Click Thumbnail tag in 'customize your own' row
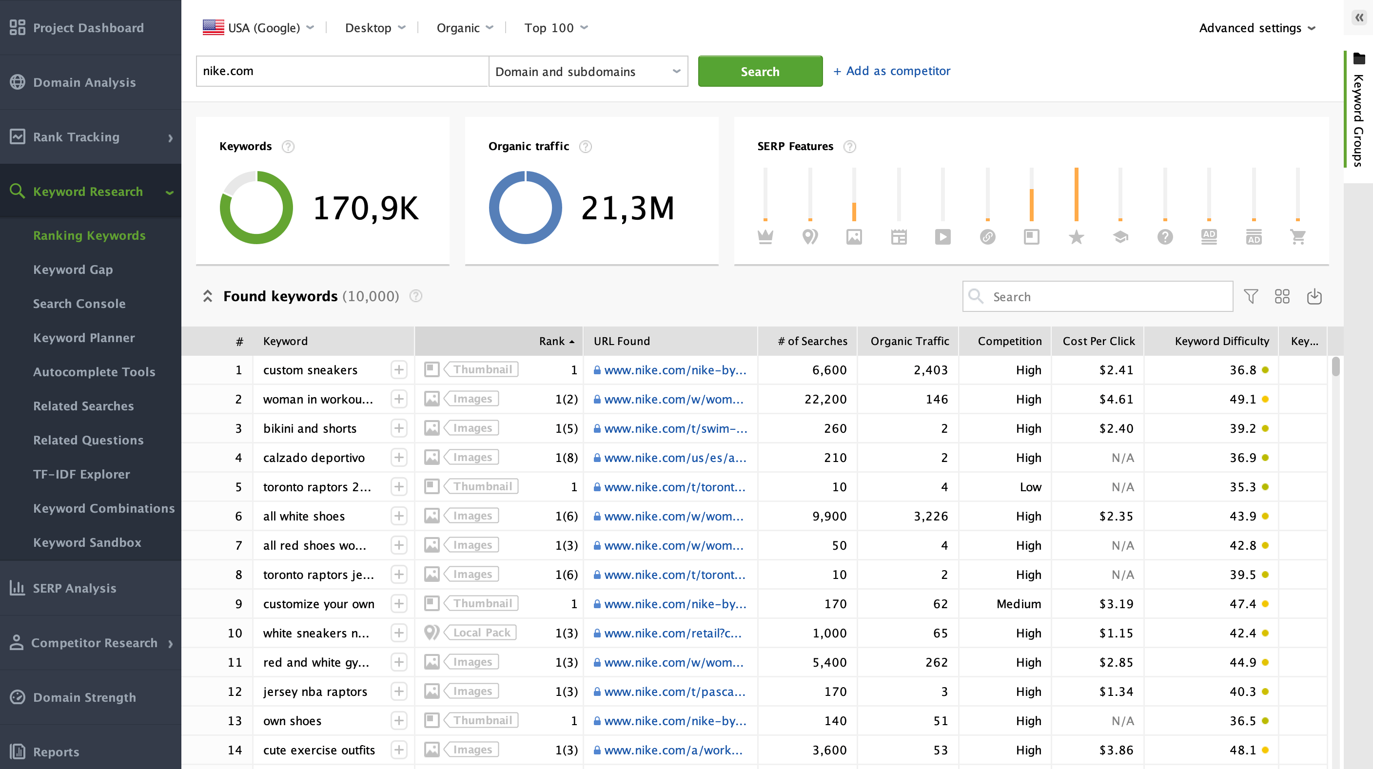Image resolution: width=1373 pixels, height=769 pixels. [x=481, y=603]
